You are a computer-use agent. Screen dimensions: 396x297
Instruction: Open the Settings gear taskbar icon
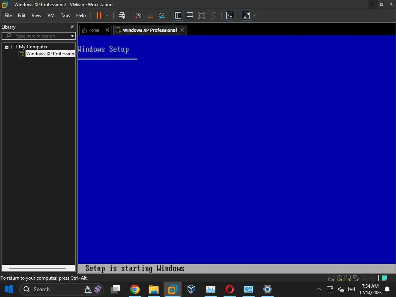[268, 289]
